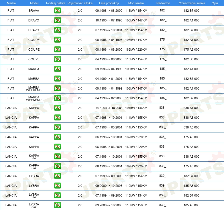The height and width of the screenshot is (210, 224).
Task: Select MAREA WEEKEND model cell with engine 182 B7.000
Action: point(34,98)
